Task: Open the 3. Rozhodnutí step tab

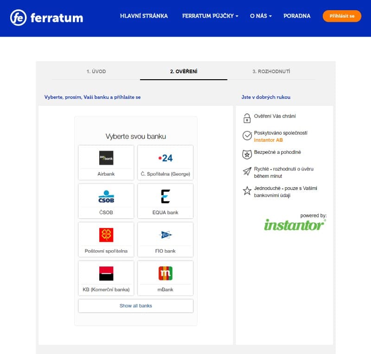Action: 271,71
